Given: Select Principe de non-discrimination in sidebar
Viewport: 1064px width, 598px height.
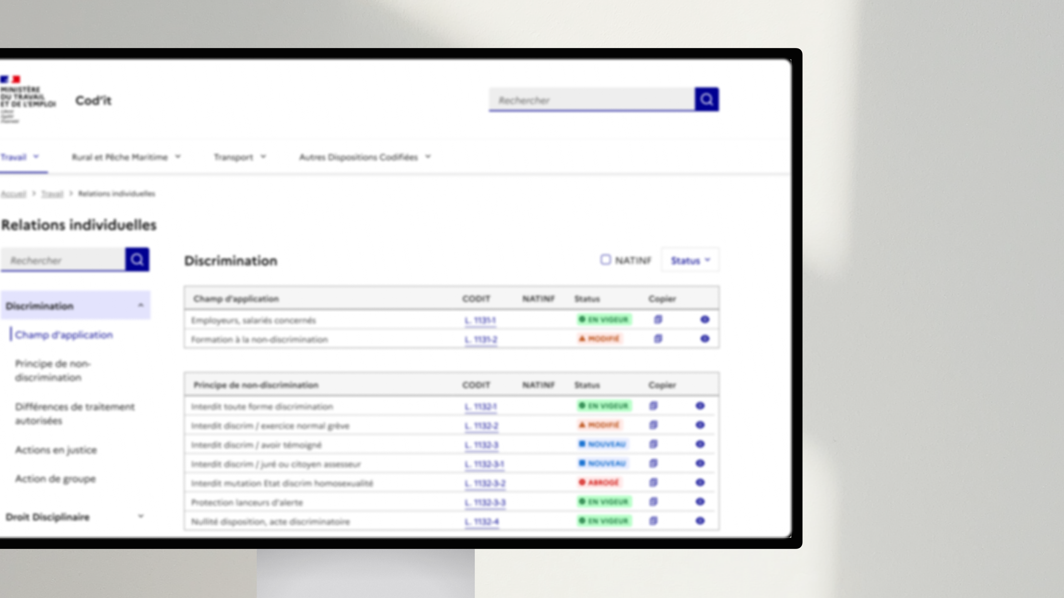Looking at the screenshot, I should pyautogui.click(x=52, y=370).
